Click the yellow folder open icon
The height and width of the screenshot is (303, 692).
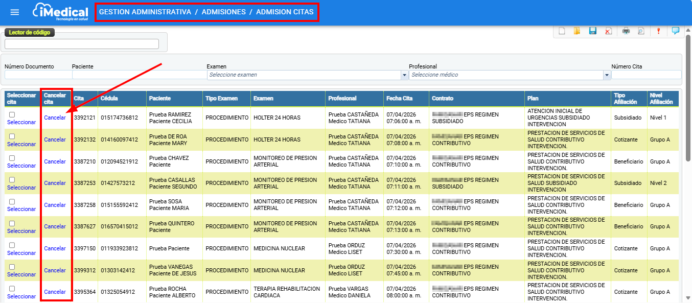[x=577, y=31]
